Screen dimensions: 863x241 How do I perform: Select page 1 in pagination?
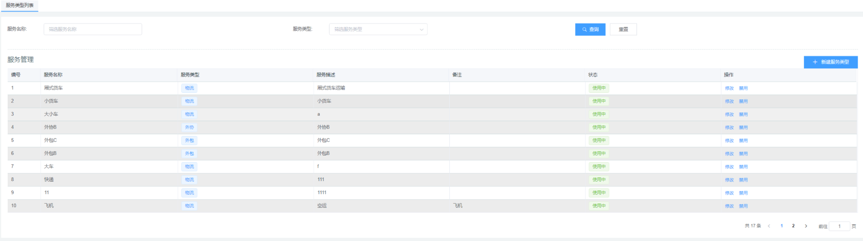781,226
